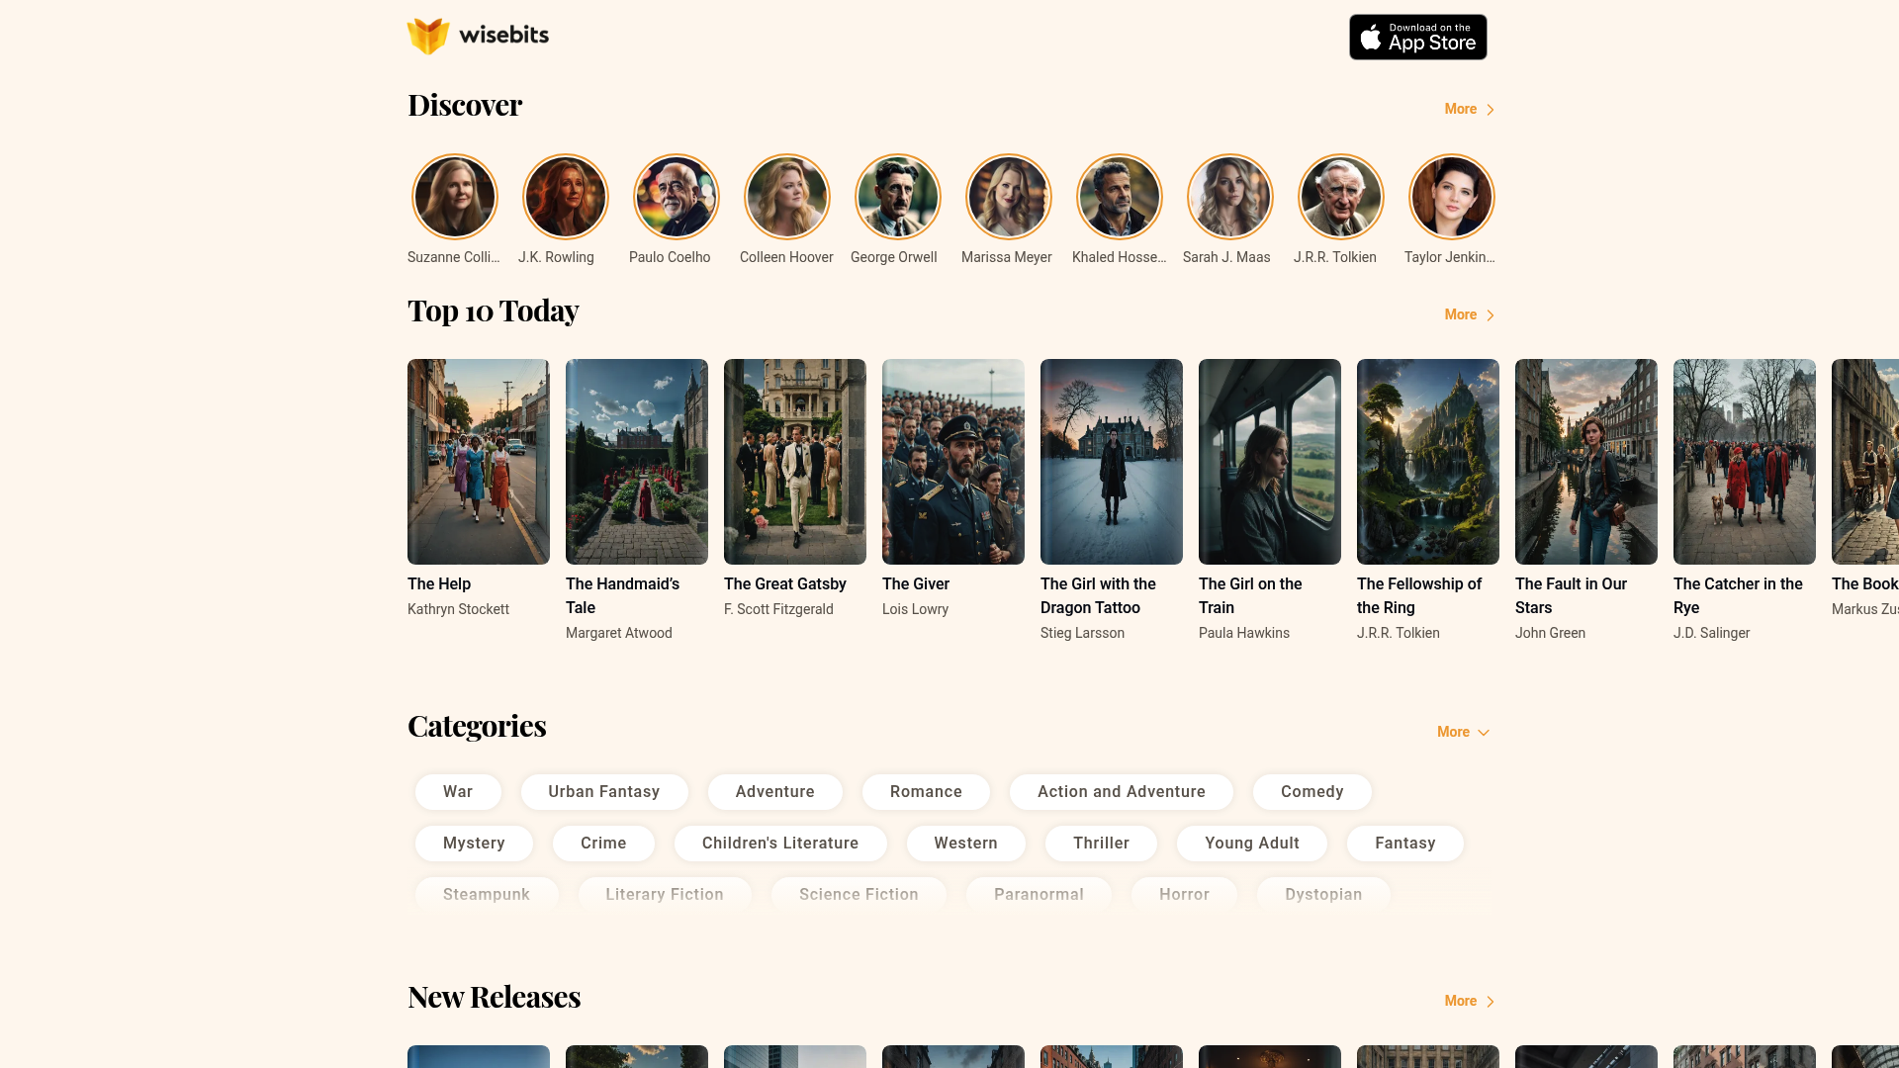Click the Paulo Coelho name label
The width and height of the screenshot is (1899, 1068).
pos(670,257)
